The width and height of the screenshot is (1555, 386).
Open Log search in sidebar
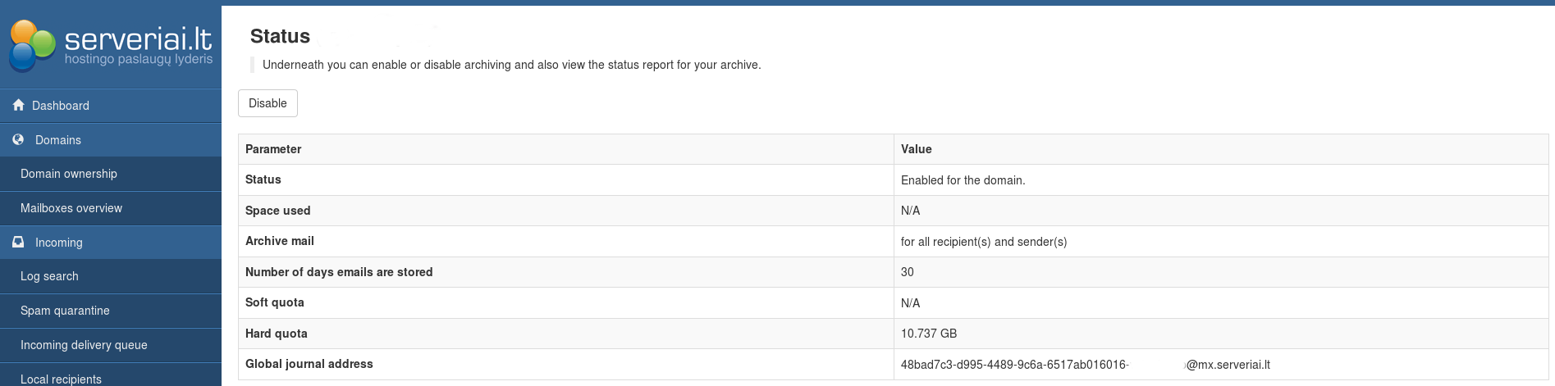point(49,276)
